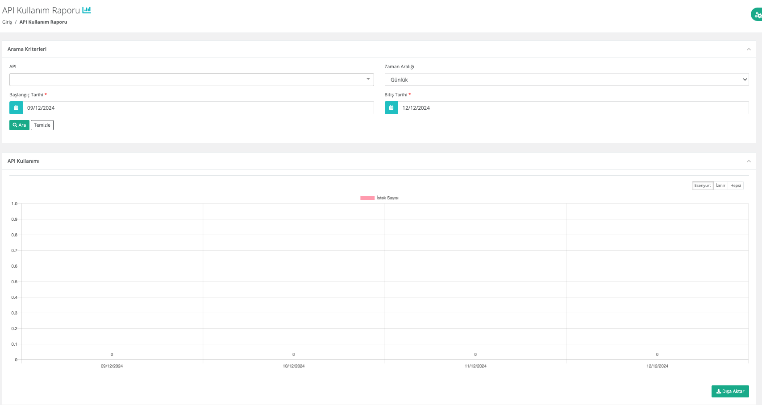
Task: Click the 11/12/2024 chart axis label
Action: click(x=475, y=366)
